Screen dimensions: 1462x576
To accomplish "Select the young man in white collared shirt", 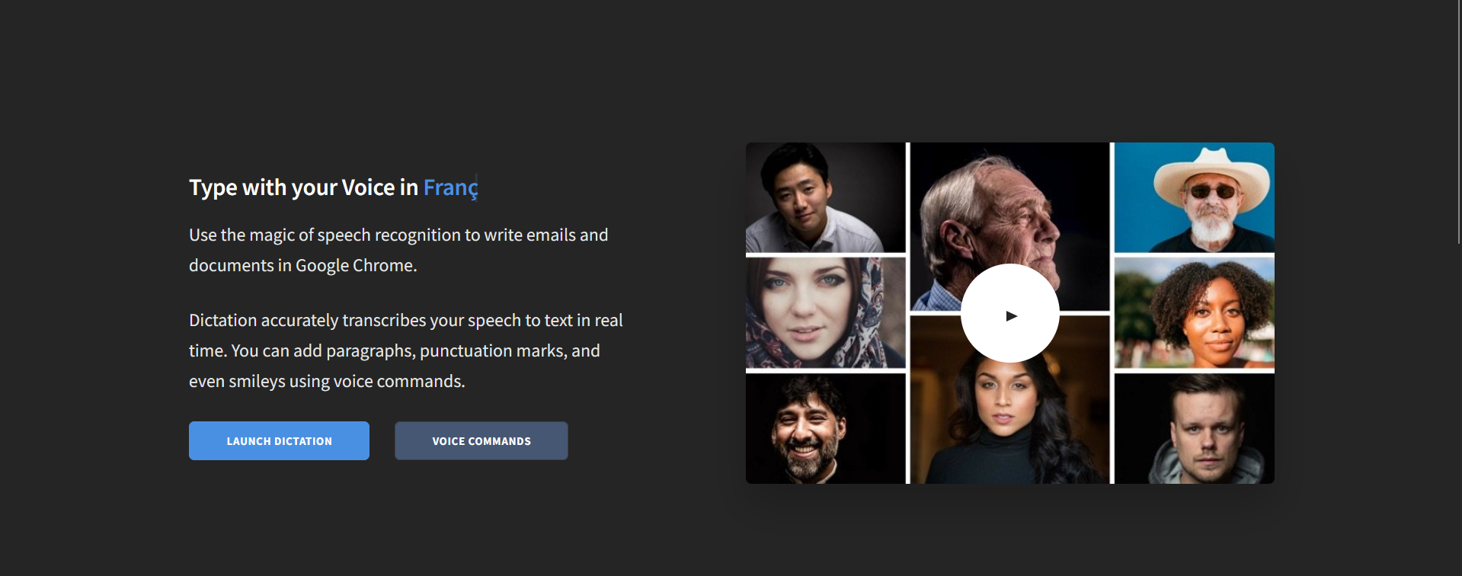I will [825, 197].
